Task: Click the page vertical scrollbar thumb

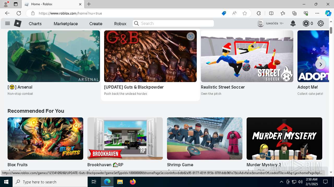Action: coord(331,30)
